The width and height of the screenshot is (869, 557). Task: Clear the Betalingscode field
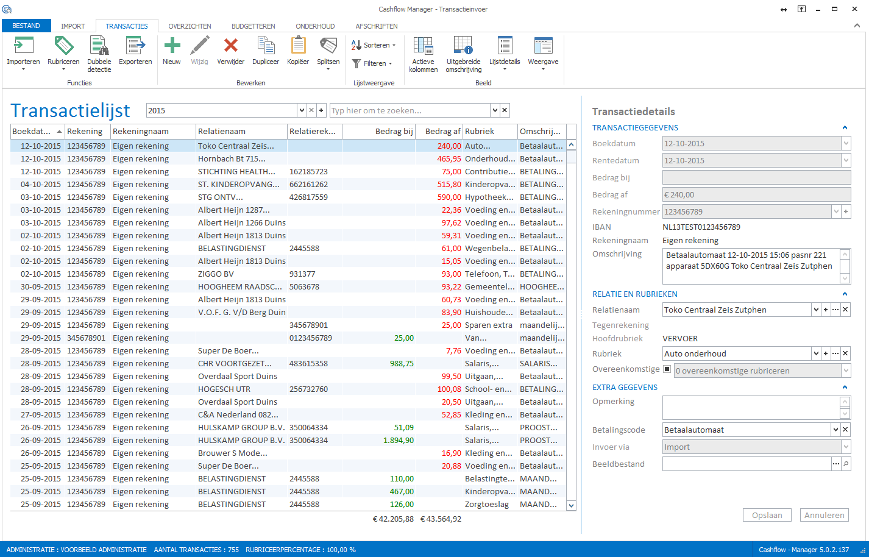pos(845,430)
